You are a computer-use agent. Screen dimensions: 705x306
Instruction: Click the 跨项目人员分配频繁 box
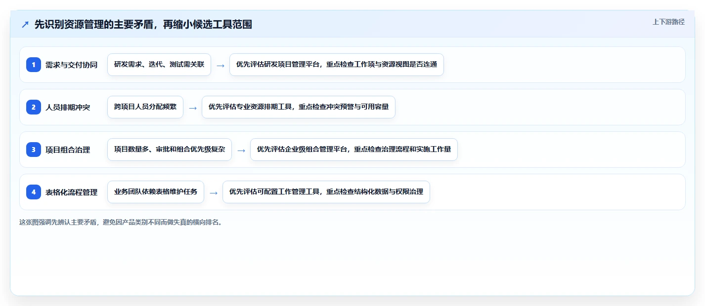click(x=145, y=107)
